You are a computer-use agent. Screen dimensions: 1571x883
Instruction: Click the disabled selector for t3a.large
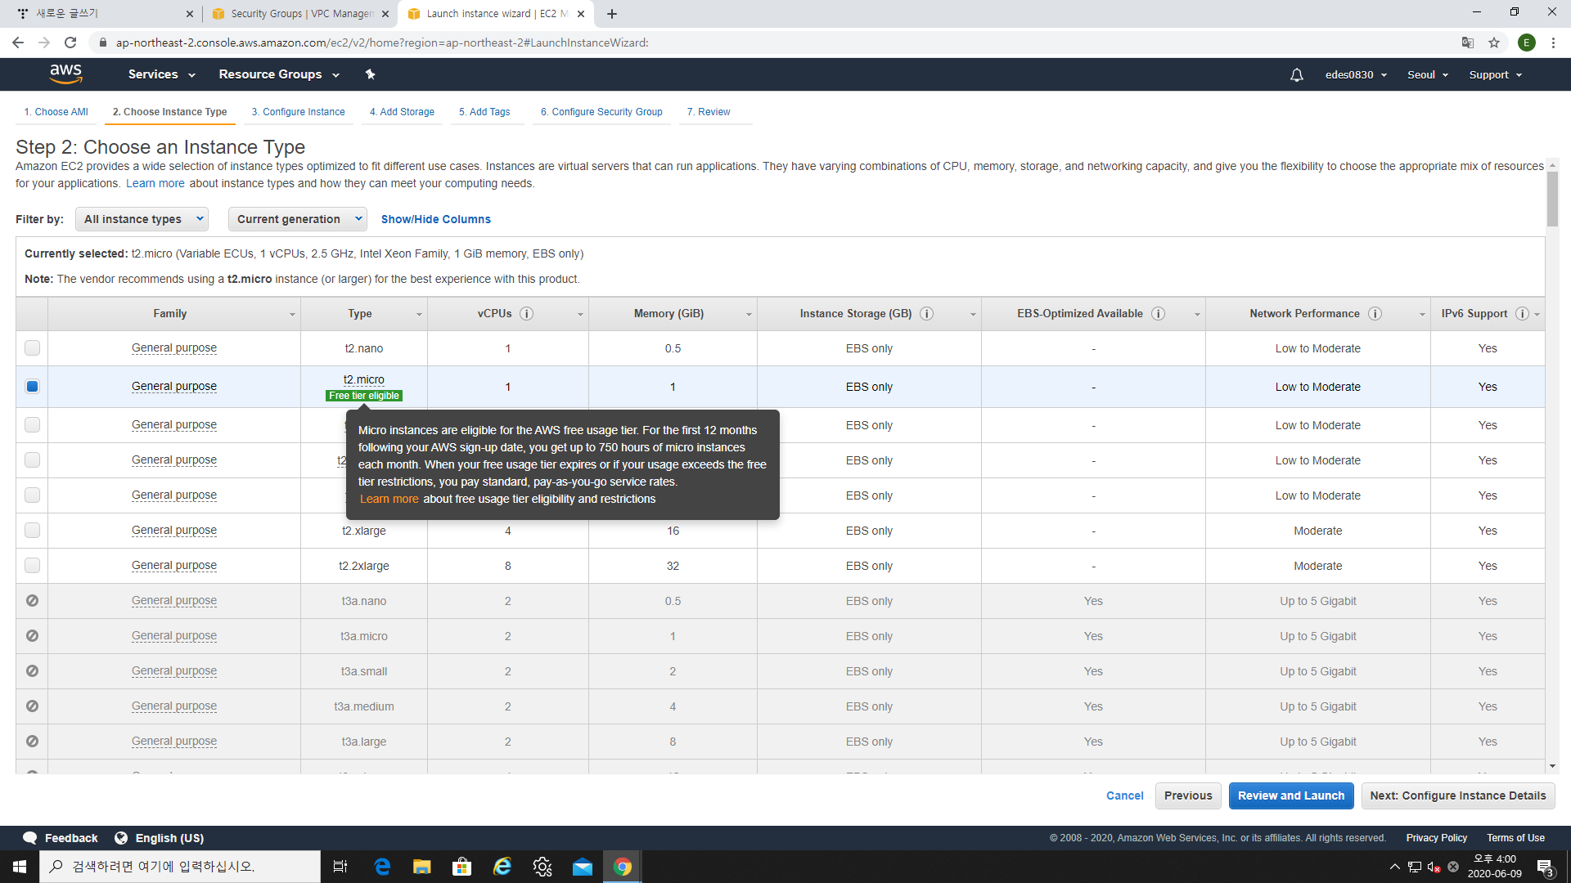32,742
